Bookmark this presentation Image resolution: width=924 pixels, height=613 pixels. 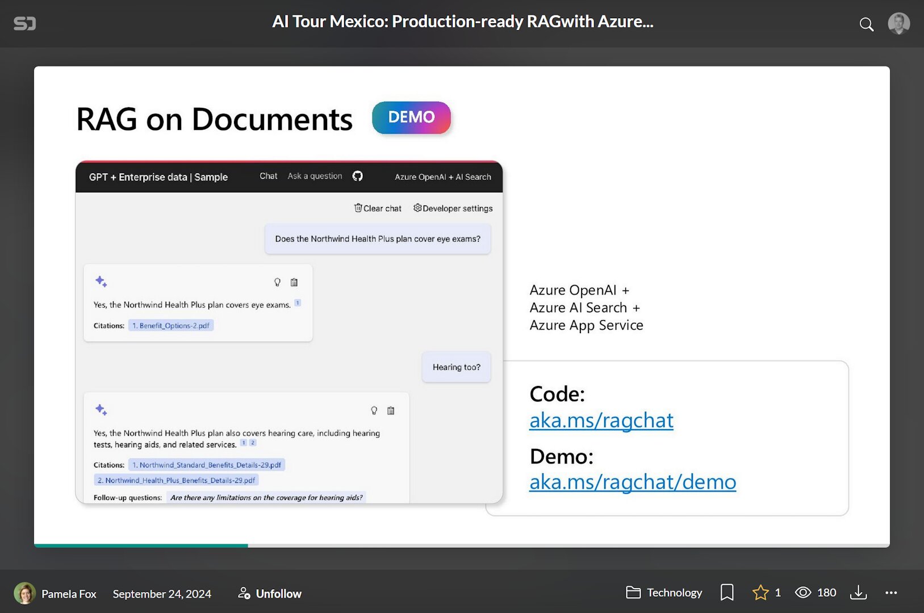pos(727,593)
